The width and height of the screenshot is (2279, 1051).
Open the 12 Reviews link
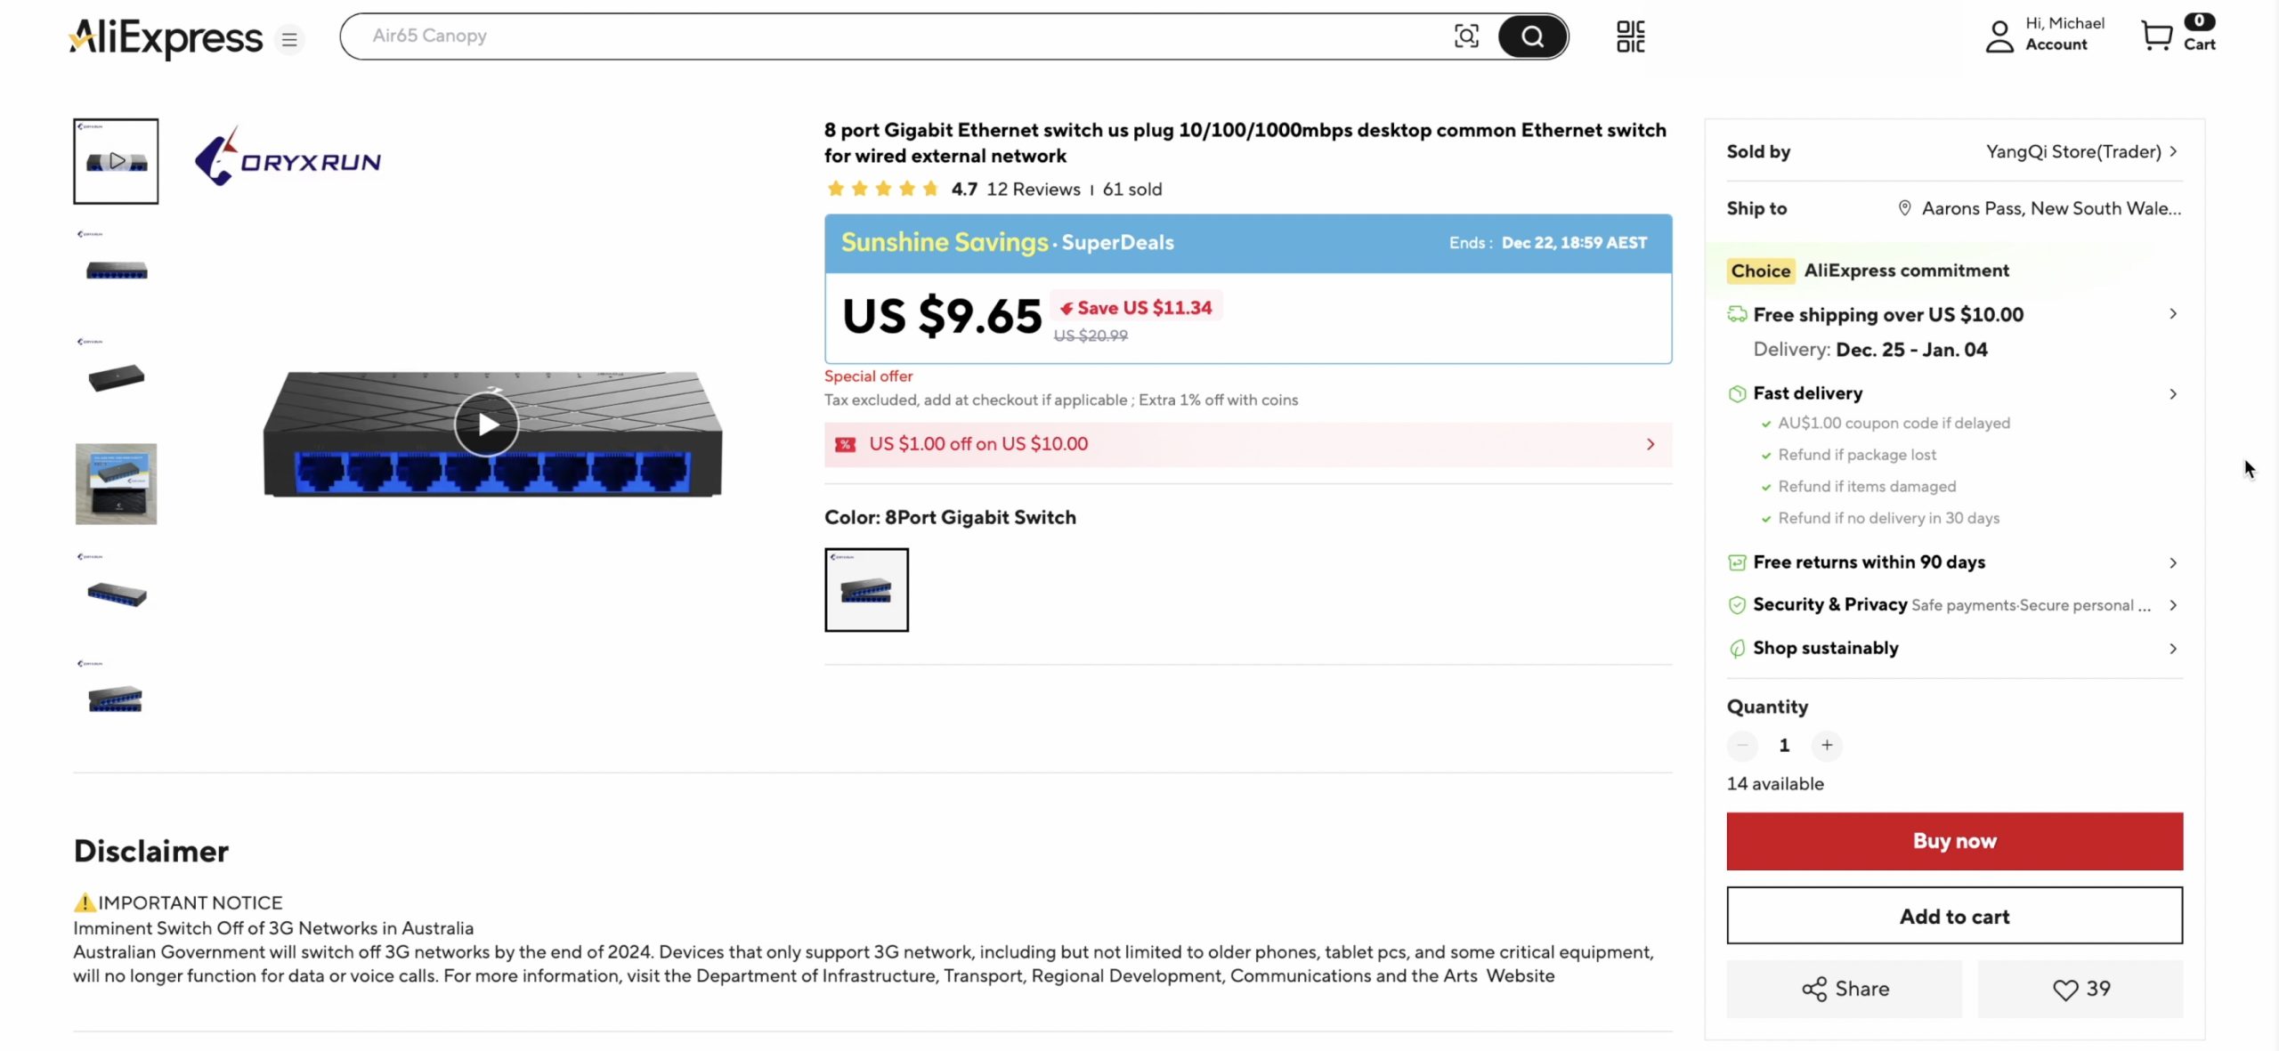coord(1033,190)
